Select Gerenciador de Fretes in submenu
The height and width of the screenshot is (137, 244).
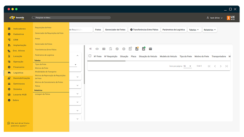(x=44, y=44)
